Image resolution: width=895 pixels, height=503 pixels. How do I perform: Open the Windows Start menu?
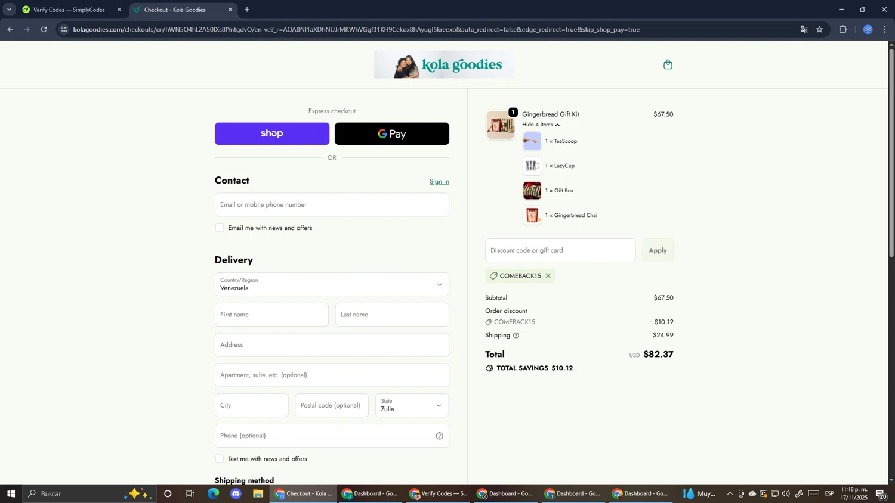[11, 493]
